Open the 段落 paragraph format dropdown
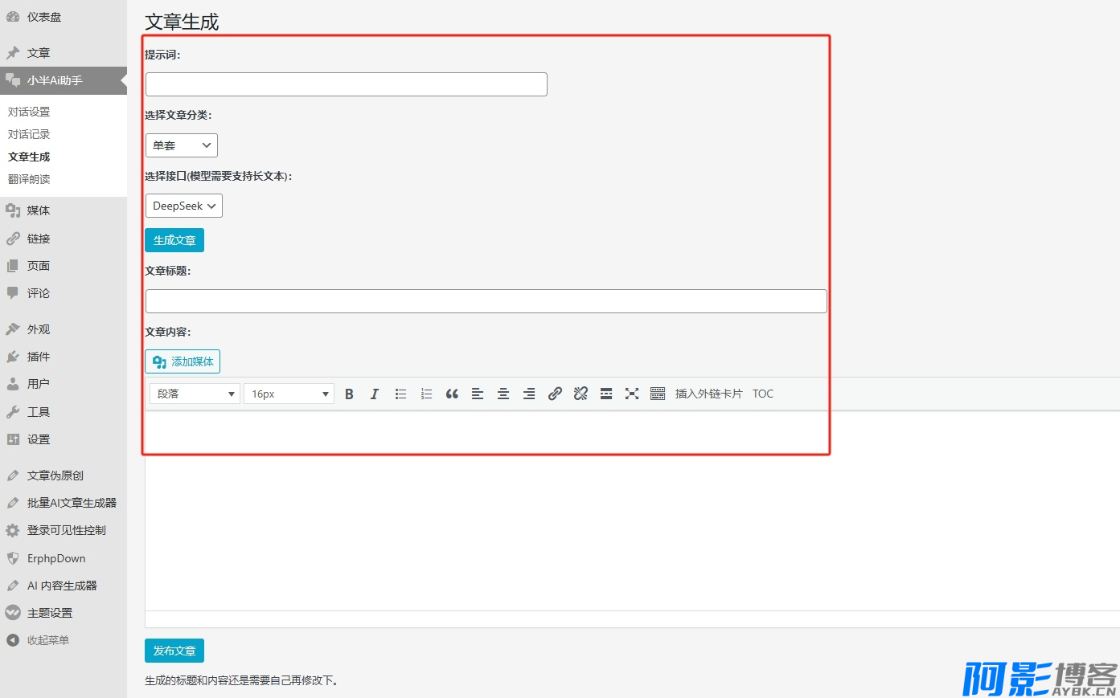Viewport: 1120px width, 698px height. (195, 394)
